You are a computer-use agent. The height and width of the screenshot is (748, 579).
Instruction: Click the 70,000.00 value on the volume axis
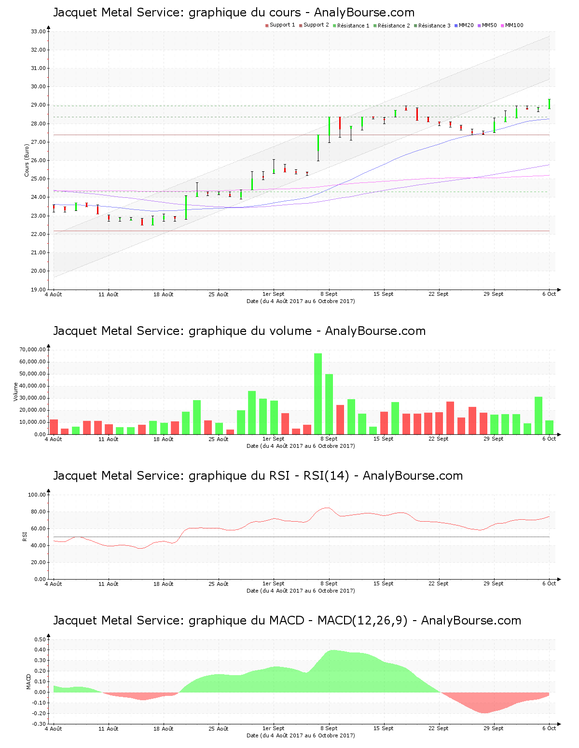(x=32, y=349)
